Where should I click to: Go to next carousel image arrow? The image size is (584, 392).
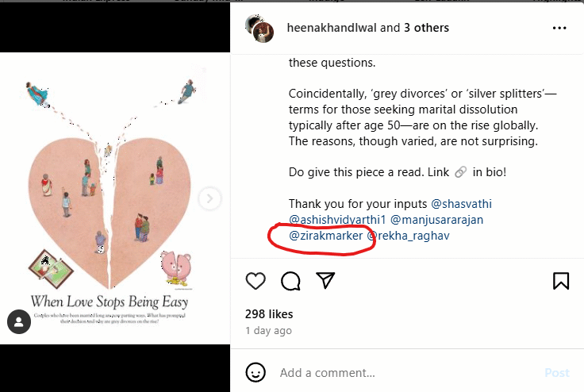pos(209,198)
